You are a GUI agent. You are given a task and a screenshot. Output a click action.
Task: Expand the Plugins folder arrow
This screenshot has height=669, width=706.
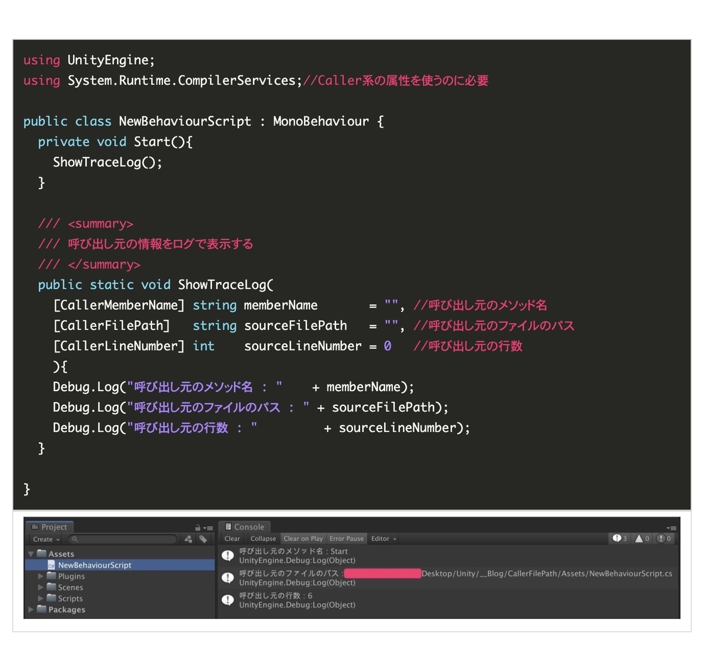[41, 576]
